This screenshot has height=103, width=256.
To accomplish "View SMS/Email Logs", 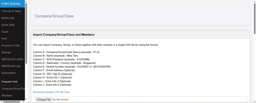I will tap(11, 66).
